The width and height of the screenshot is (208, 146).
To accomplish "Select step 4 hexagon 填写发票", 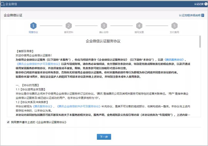I will (139, 26).
